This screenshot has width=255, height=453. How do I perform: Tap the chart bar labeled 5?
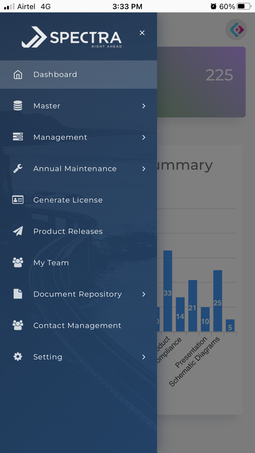(x=230, y=326)
